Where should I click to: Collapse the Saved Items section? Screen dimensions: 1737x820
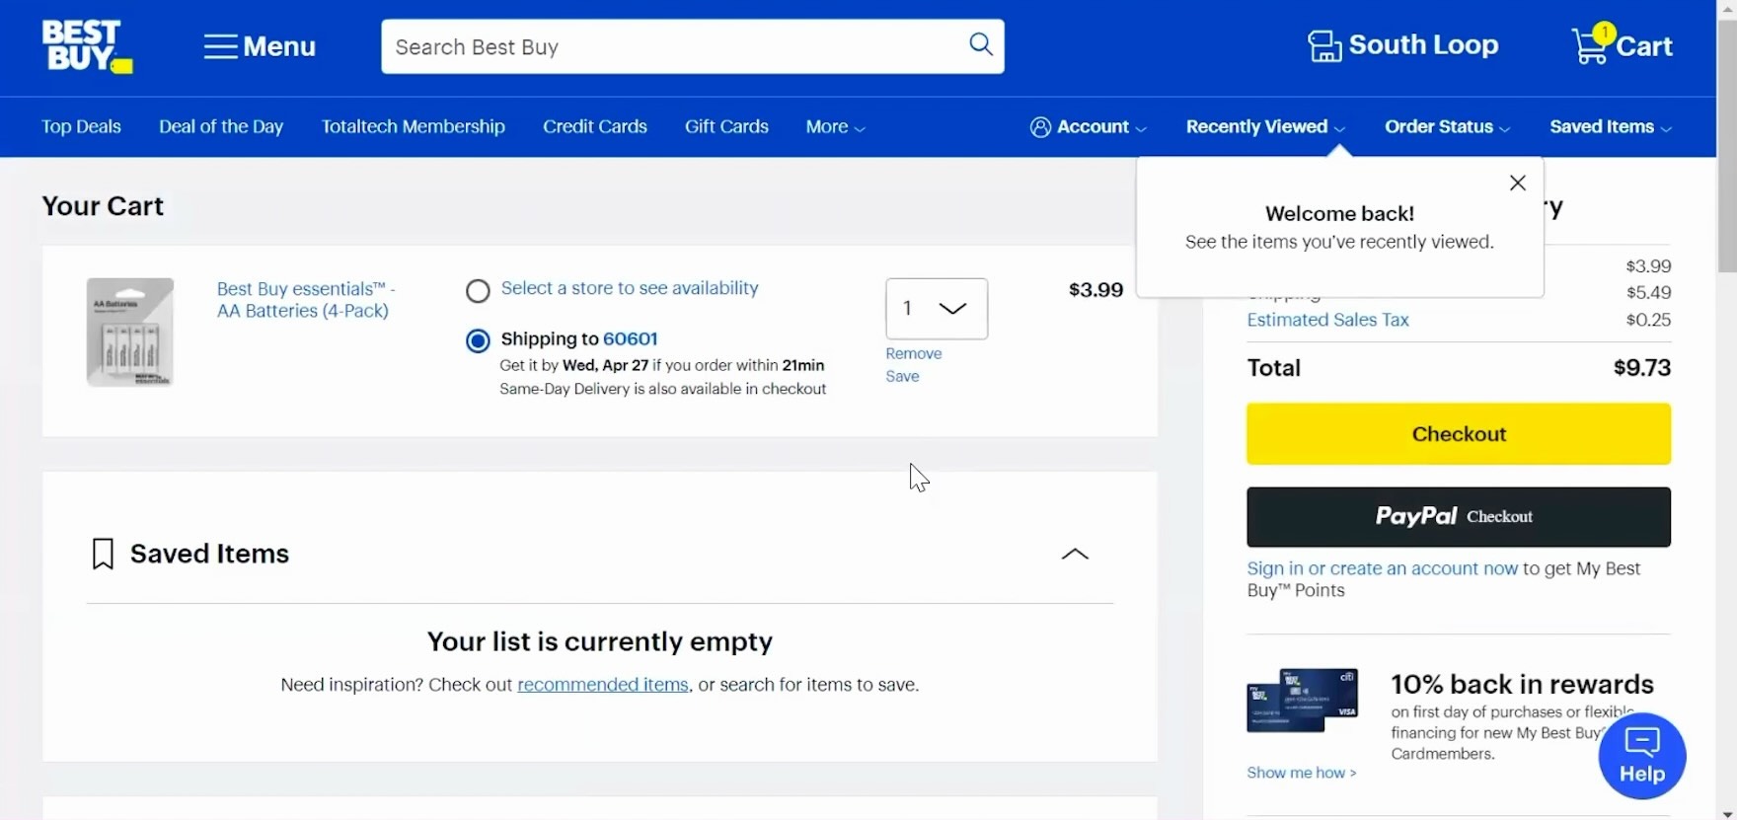(x=1074, y=554)
